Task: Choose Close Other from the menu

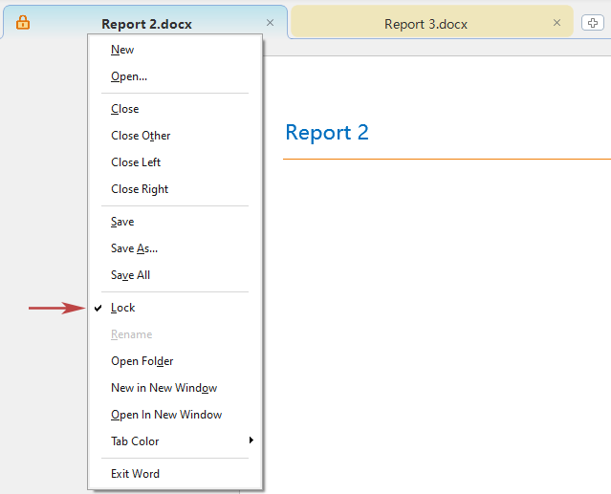Action: click(141, 136)
